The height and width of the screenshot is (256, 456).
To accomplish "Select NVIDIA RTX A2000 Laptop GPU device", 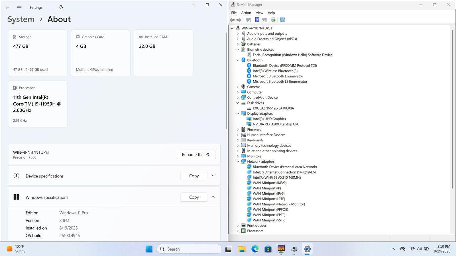I will point(276,124).
